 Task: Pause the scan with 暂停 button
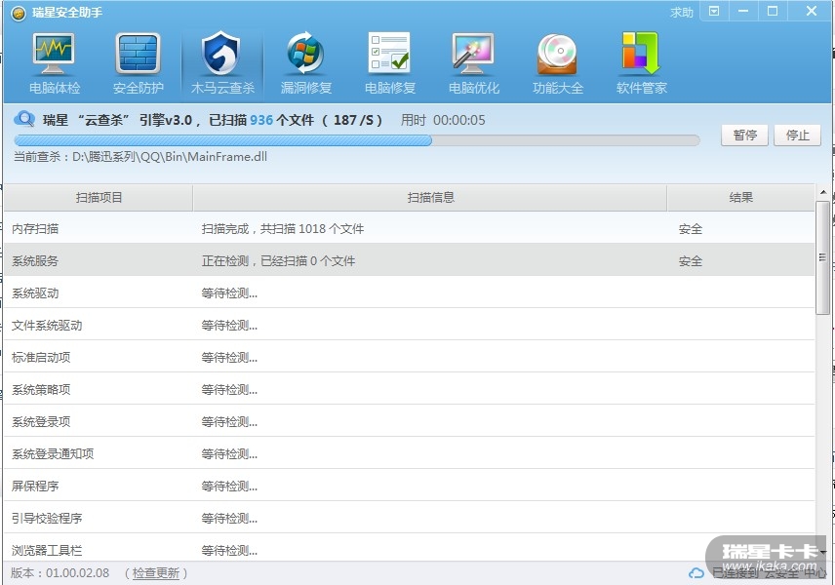744,136
